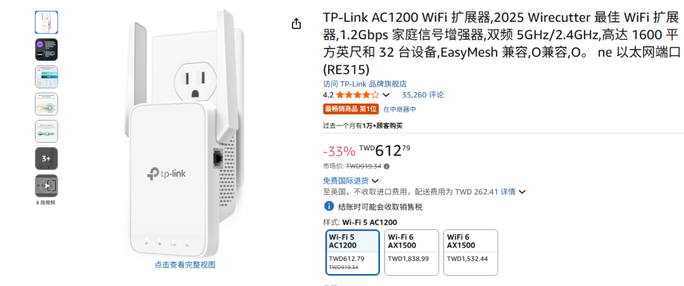Choose the Wi-Fi 5 AC1200 style option
Screen dimensions: 684x286
(x=353, y=252)
